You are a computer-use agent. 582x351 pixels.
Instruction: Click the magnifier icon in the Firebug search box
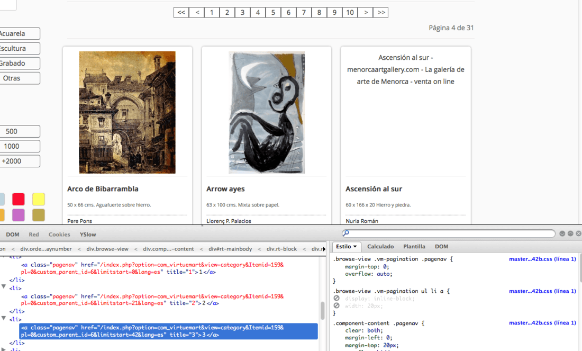345,233
